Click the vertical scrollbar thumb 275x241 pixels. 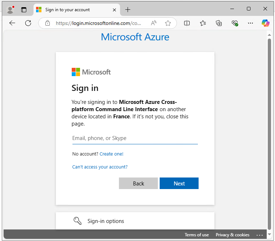pyautogui.click(x=269, y=134)
